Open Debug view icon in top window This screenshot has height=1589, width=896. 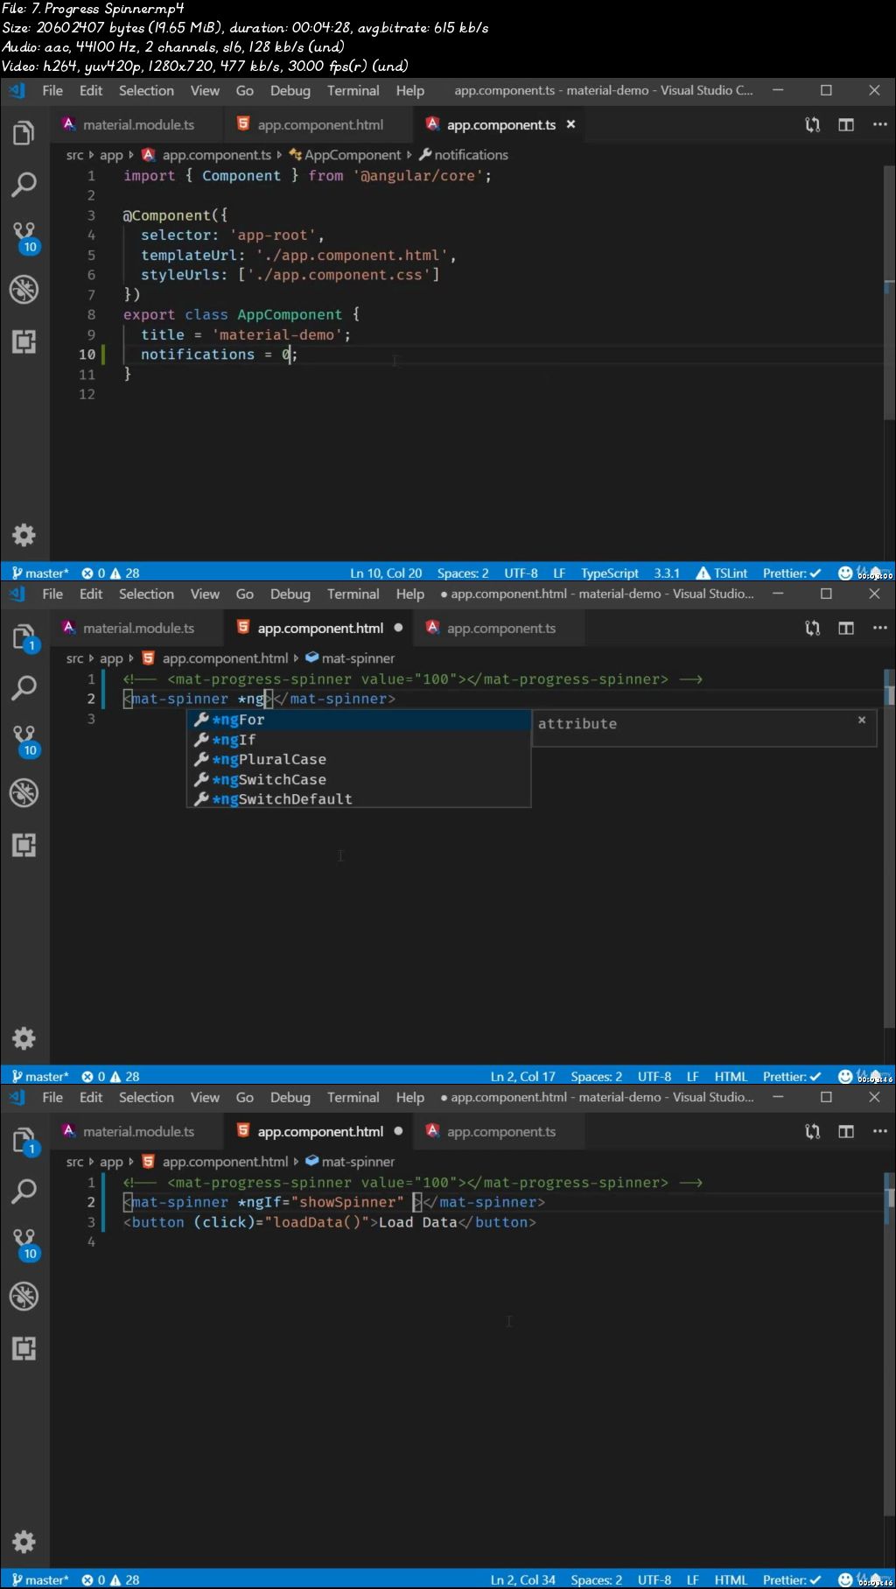(24, 289)
